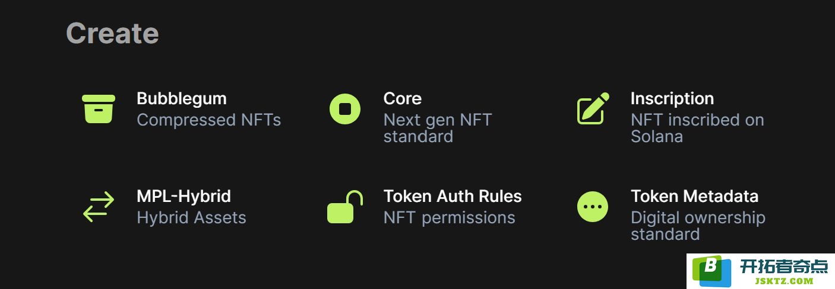This screenshot has width=835, height=289.
Task: Select the Hybrid Assets description
Action: point(191,218)
